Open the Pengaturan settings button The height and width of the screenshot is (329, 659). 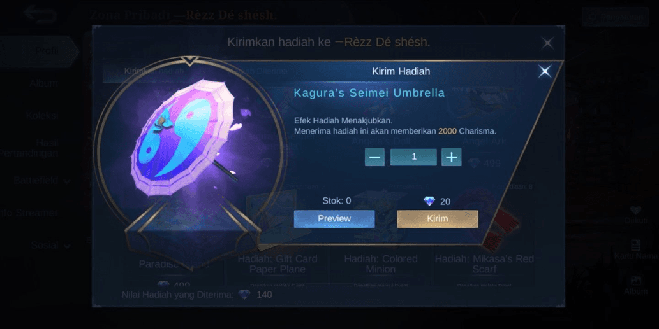point(615,17)
